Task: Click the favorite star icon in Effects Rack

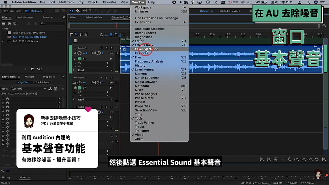Action: point(63,89)
